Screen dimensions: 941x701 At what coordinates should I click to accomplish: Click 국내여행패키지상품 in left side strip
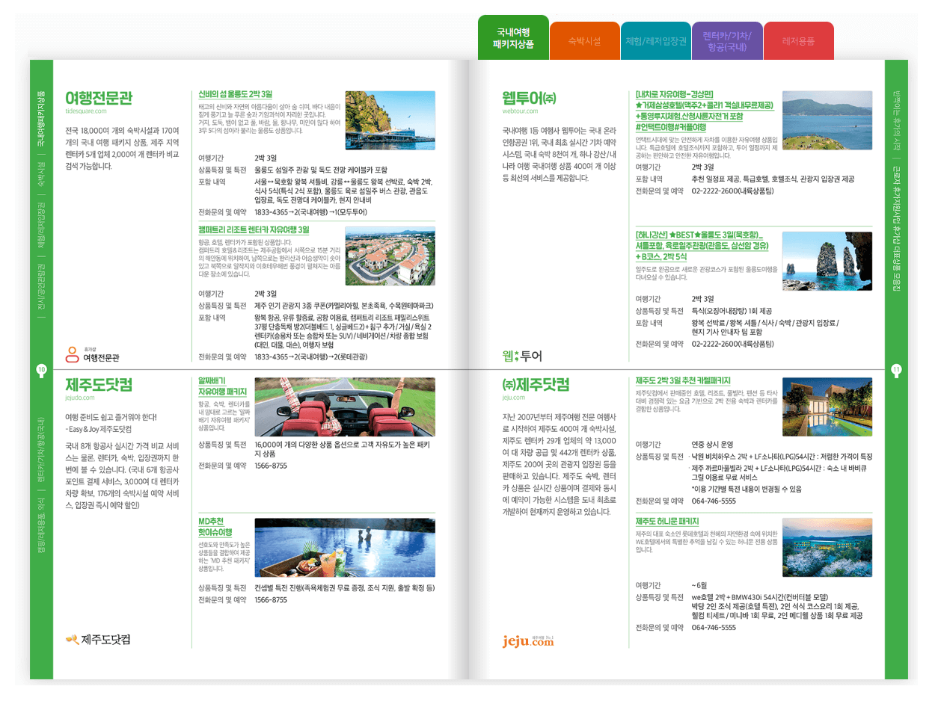tap(41, 117)
